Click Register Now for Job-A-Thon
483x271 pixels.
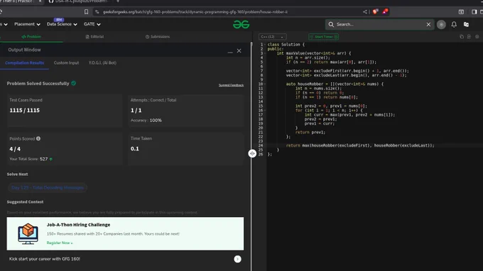click(x=60, y=243)
